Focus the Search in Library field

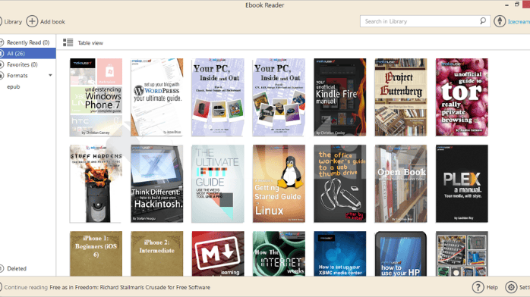[425, 21]
